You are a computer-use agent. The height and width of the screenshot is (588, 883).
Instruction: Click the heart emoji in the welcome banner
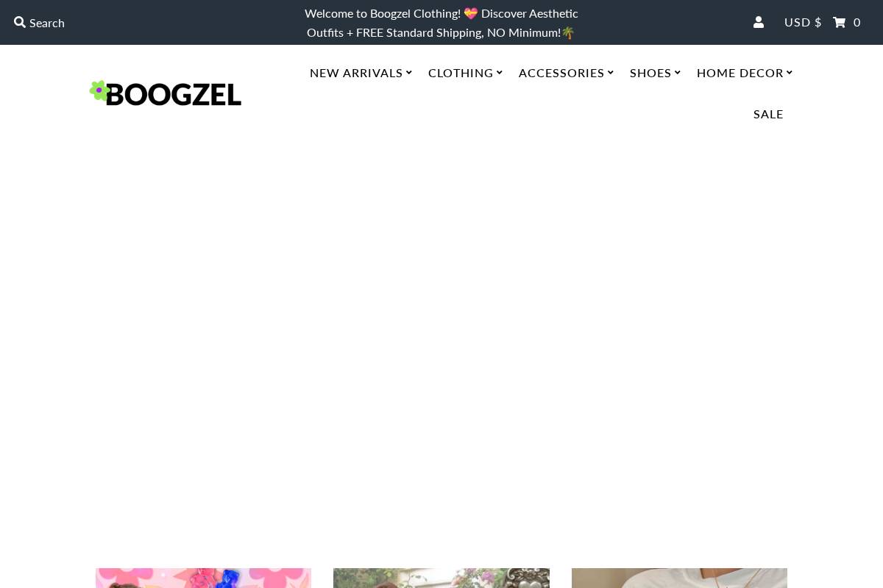click(x=471, y=12)
